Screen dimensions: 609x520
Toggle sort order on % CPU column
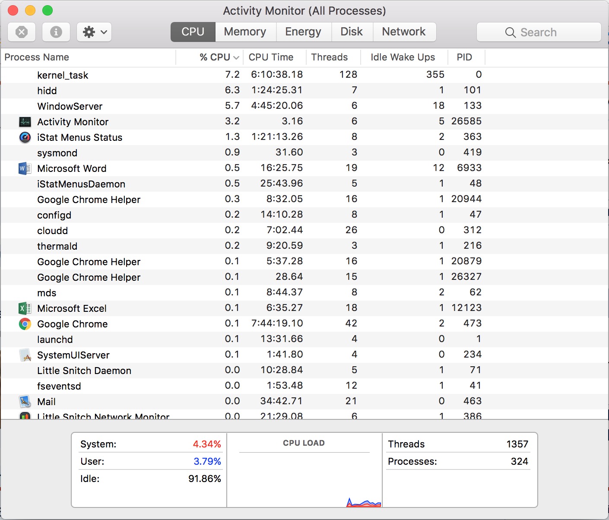pos(210,57)
